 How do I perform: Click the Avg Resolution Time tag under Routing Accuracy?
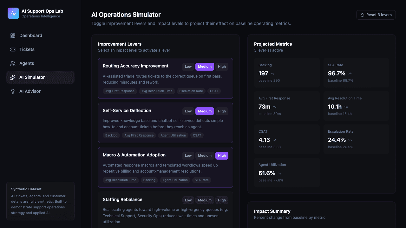157,91
